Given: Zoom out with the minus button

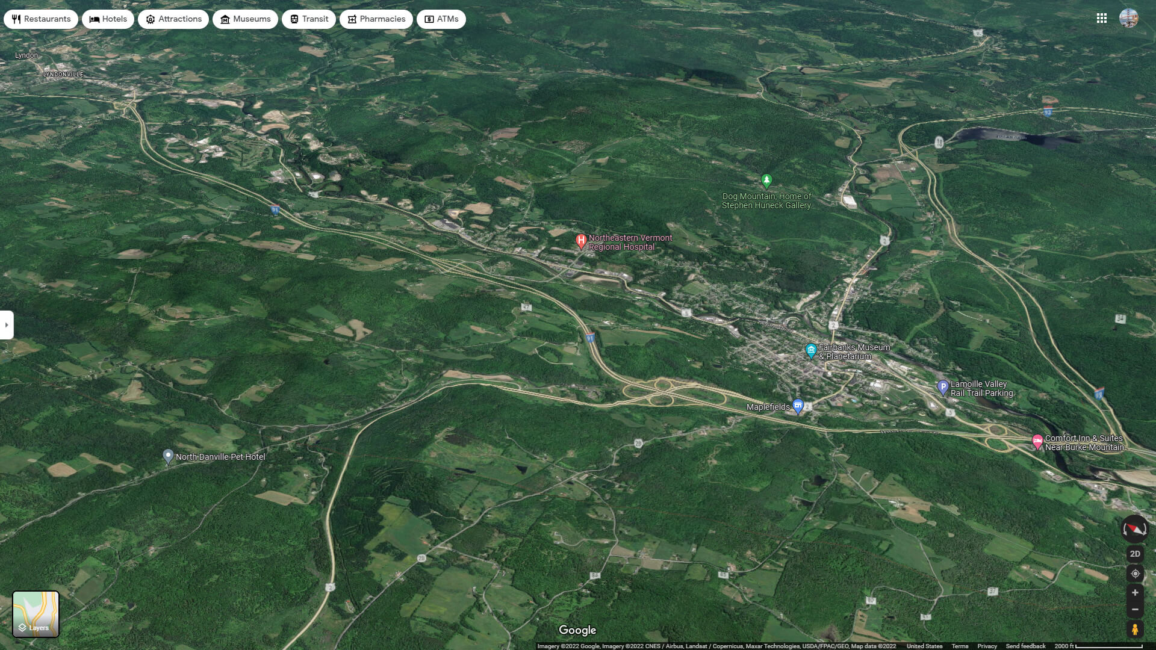Looking at the screenshot, I should pyautogui.click(x=1135, y=610).
